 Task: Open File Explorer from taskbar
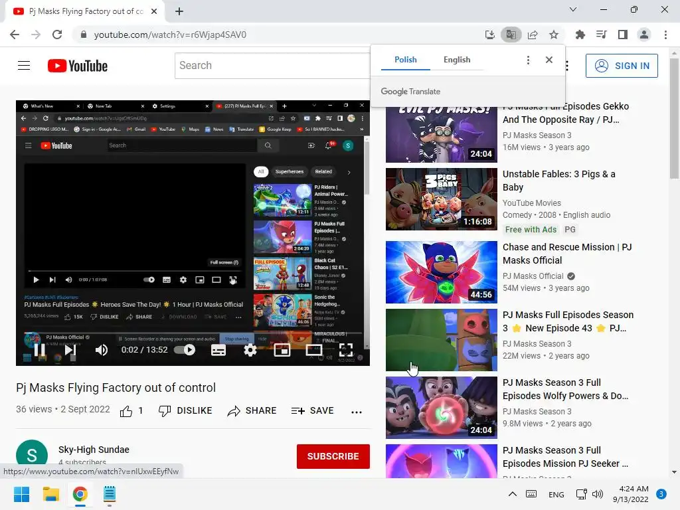coord(50,494)
